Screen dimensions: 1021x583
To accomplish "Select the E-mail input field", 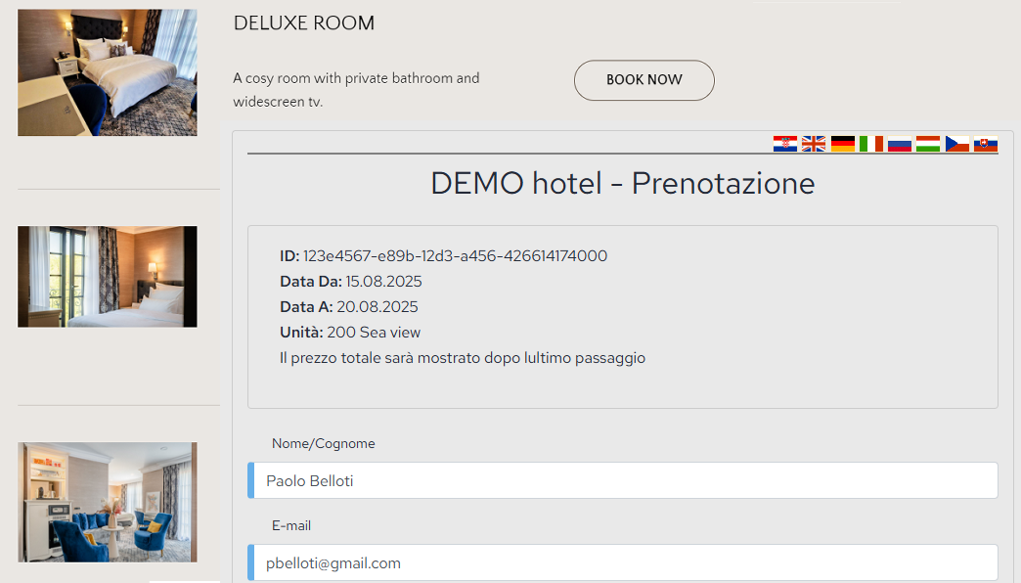I will [622, 562].
